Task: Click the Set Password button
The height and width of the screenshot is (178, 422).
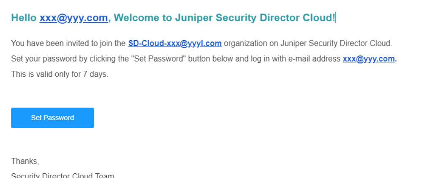Action: (52, 118)
